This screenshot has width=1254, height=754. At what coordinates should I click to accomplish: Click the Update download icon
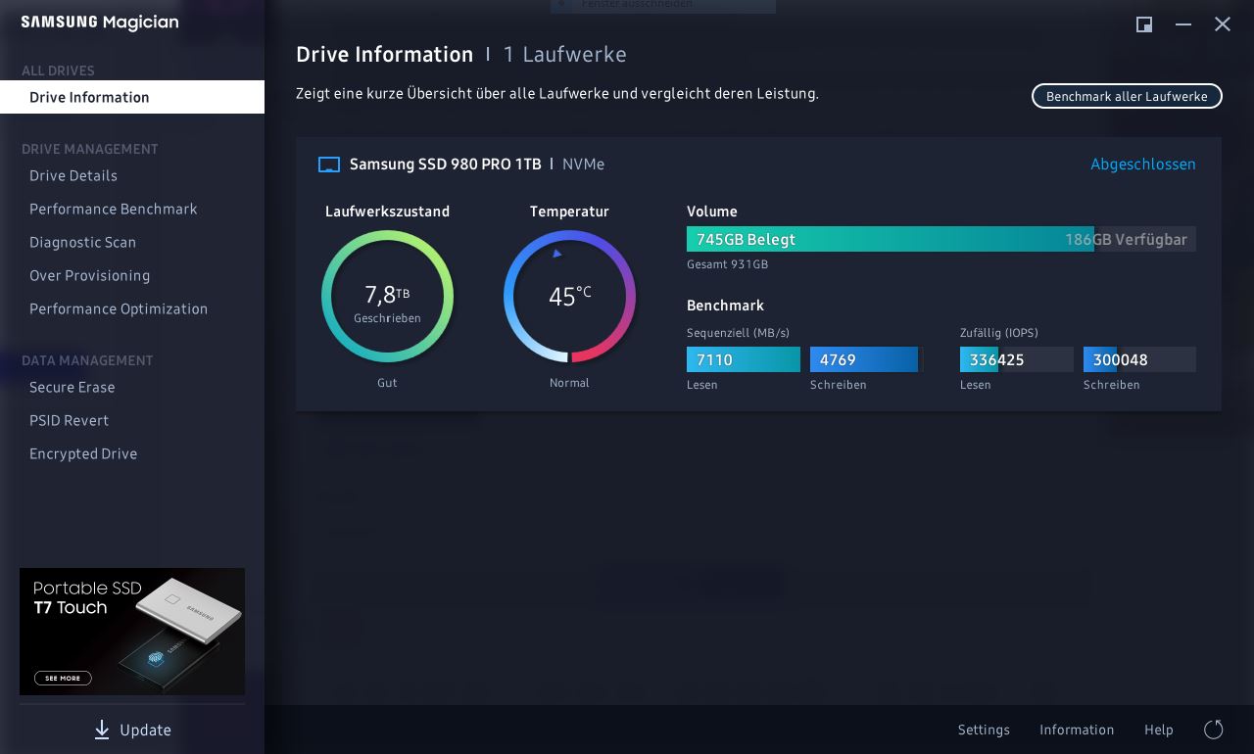102,730
